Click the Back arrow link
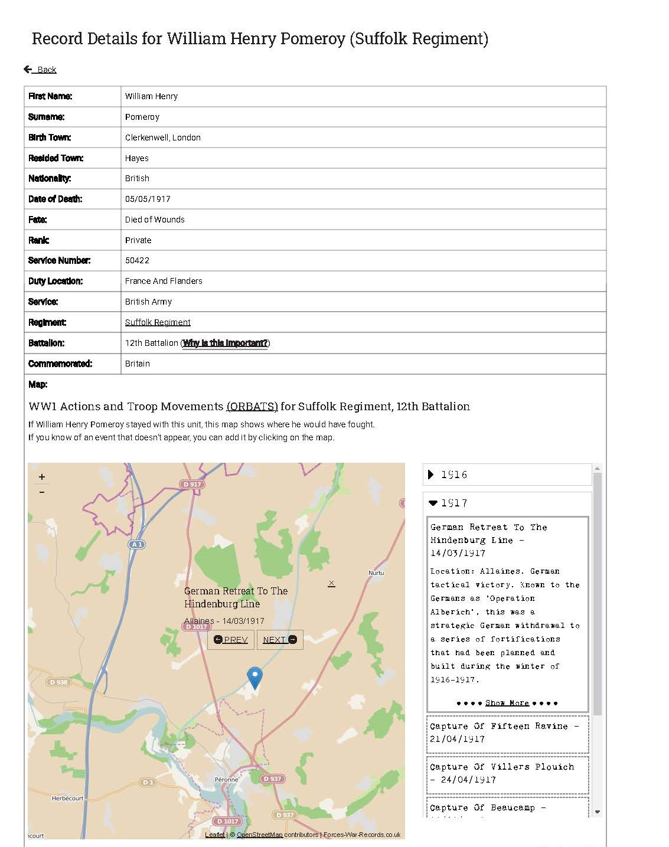Screen dimensions: 669x847 click(x=40, y=70)
